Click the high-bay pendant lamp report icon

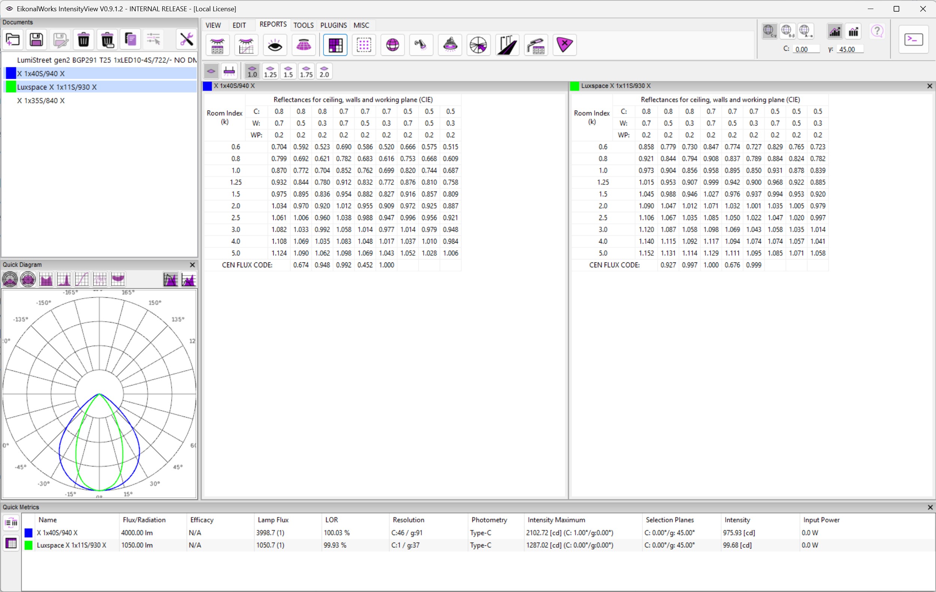[450, 45]
